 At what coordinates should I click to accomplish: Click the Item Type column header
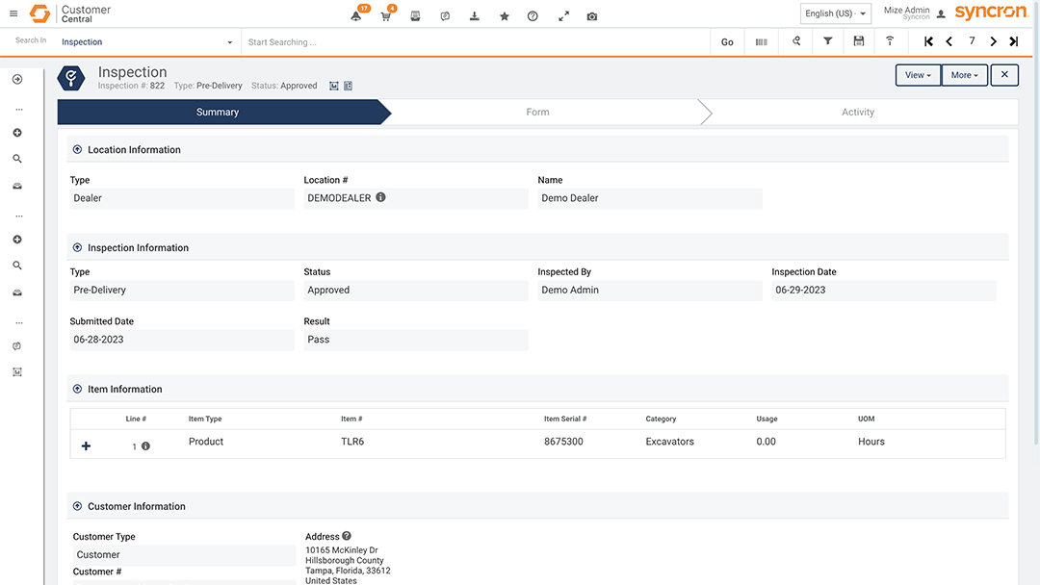(x=205, y=419)
